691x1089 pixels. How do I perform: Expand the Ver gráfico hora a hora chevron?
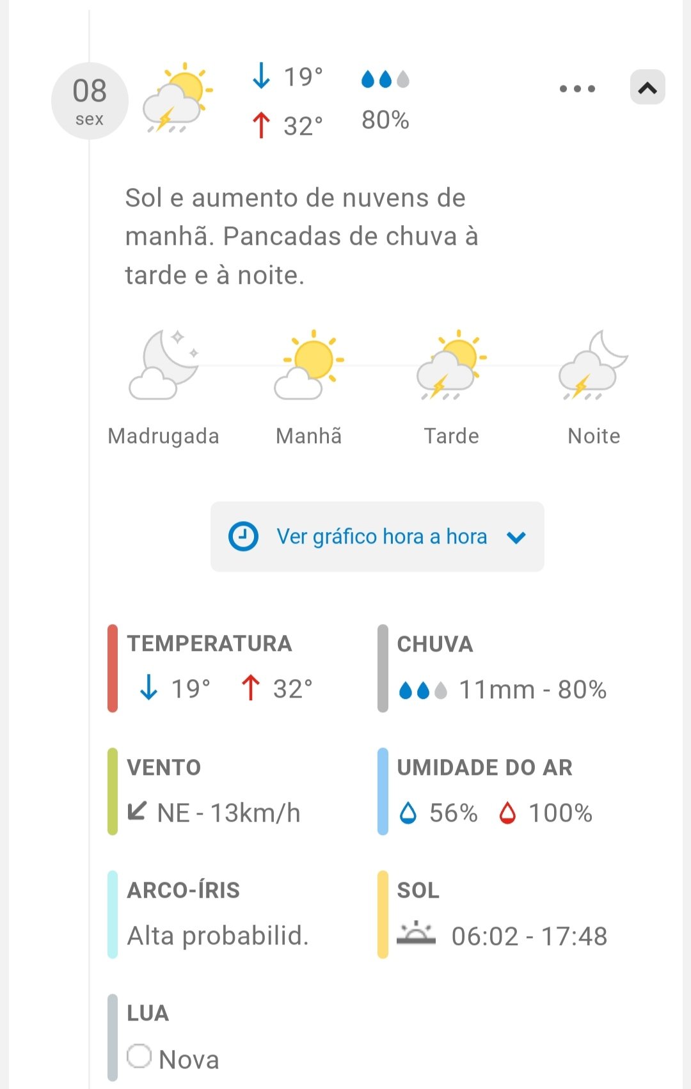[x=516, y=537]
